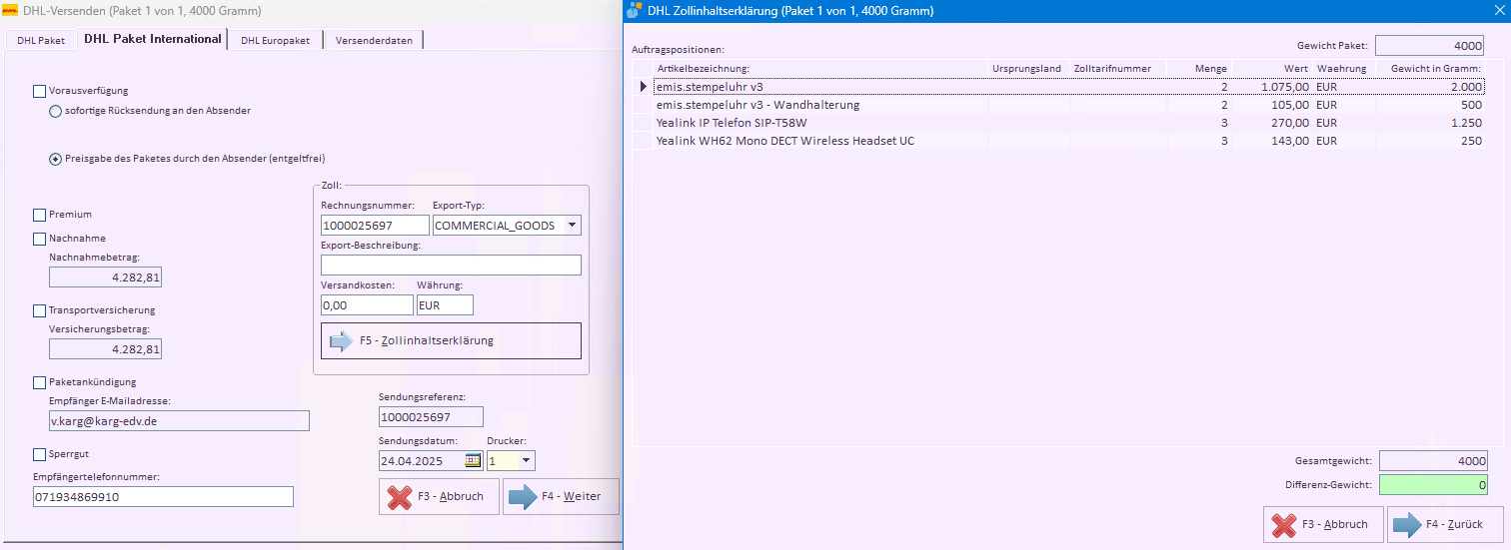Toggle the Transportversicherung checkbox

(x=40, y=310)
